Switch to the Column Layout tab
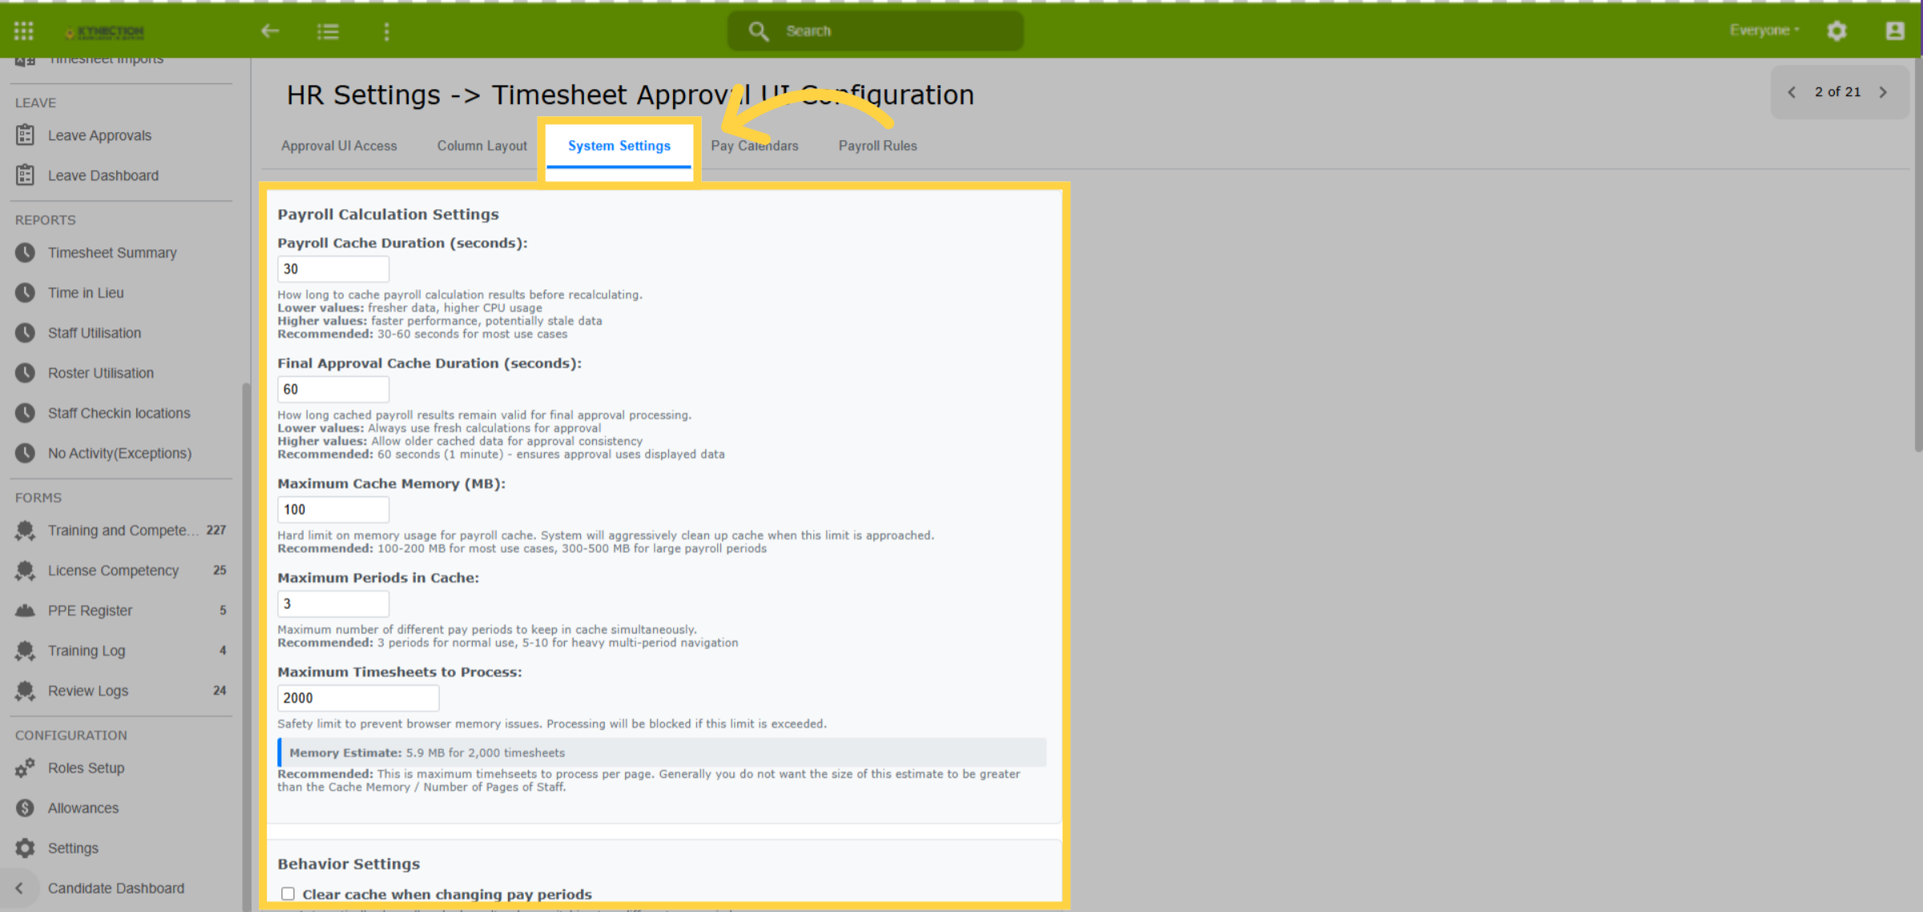Viewport: 1923px width, 912px height. point(482,146)
